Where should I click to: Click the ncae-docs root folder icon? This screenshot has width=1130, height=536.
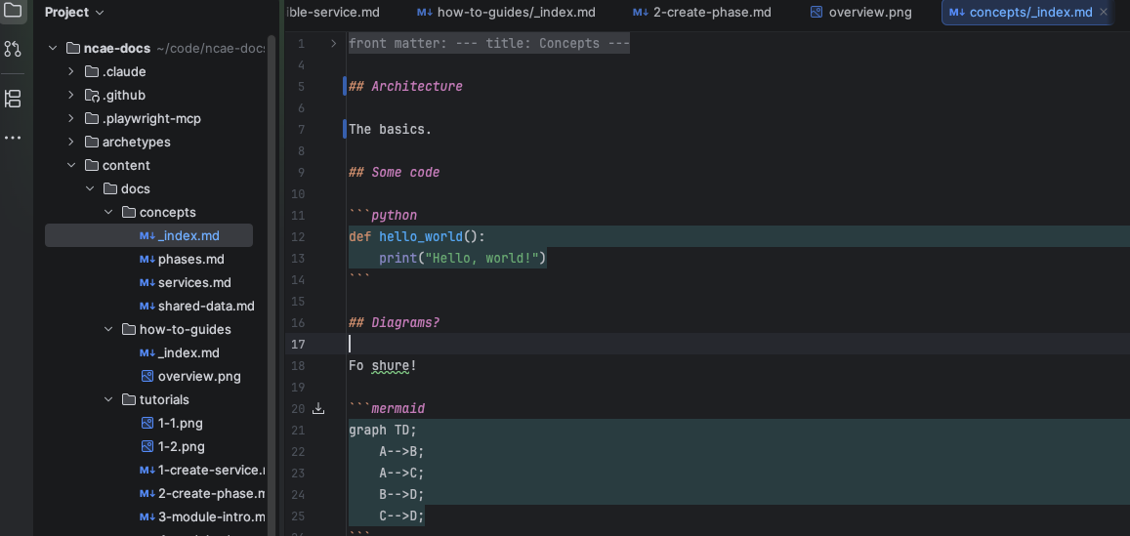73,48
